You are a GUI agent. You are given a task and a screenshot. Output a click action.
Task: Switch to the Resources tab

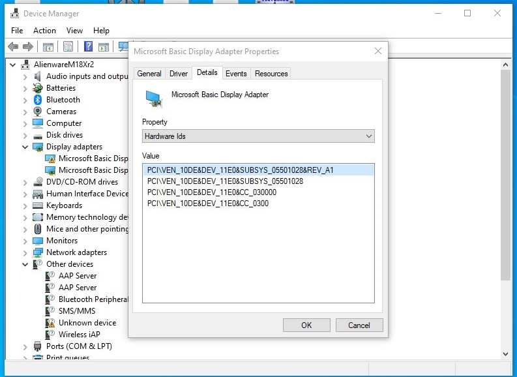click(271, 74)
